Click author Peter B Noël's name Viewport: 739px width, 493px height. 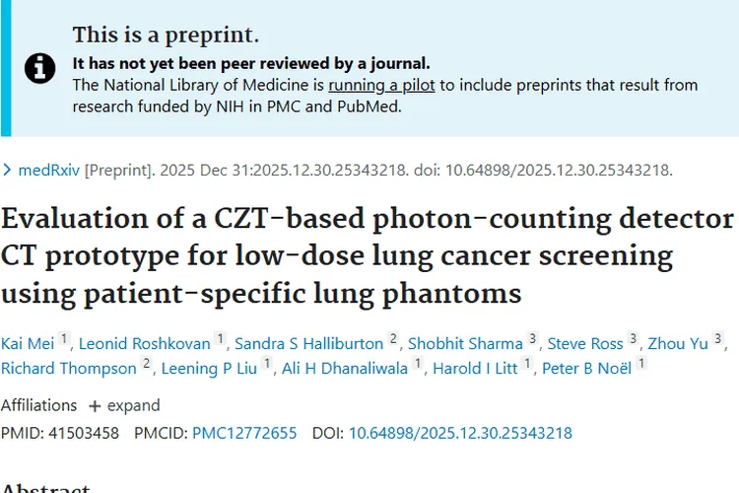coord(589,368)
